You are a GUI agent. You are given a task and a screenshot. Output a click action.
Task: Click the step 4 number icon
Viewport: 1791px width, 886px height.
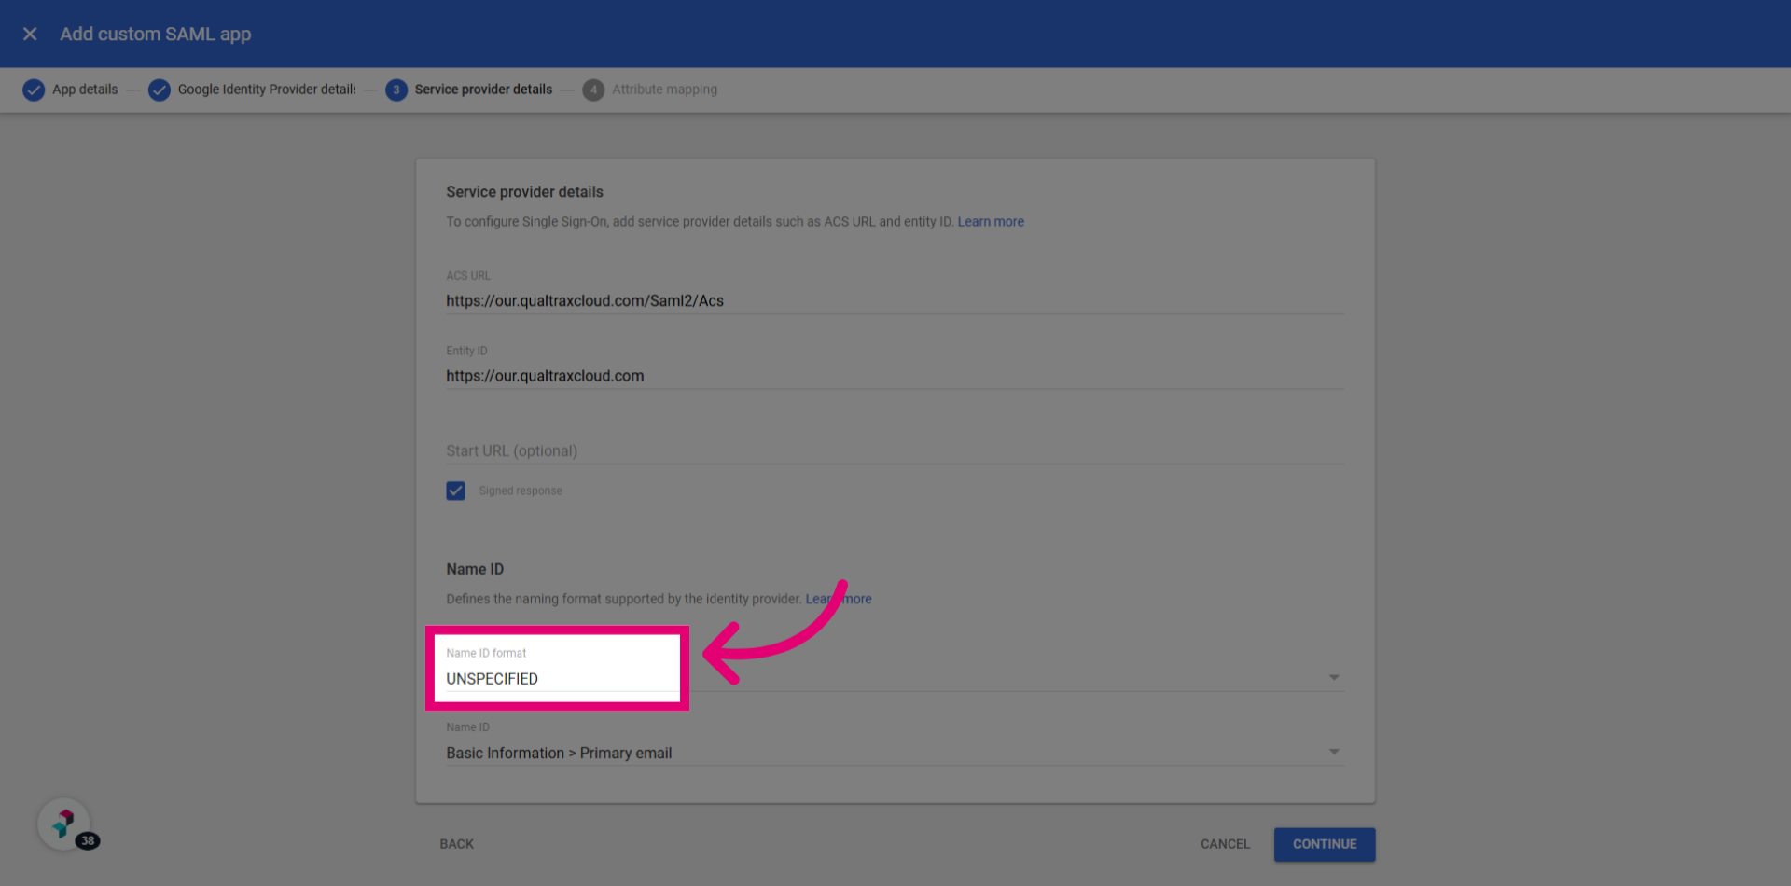593,90
